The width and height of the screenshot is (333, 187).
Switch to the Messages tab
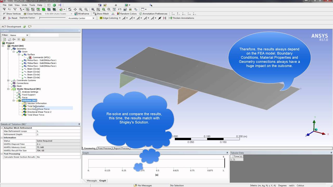pyautogui.click(x=92, y=181)
